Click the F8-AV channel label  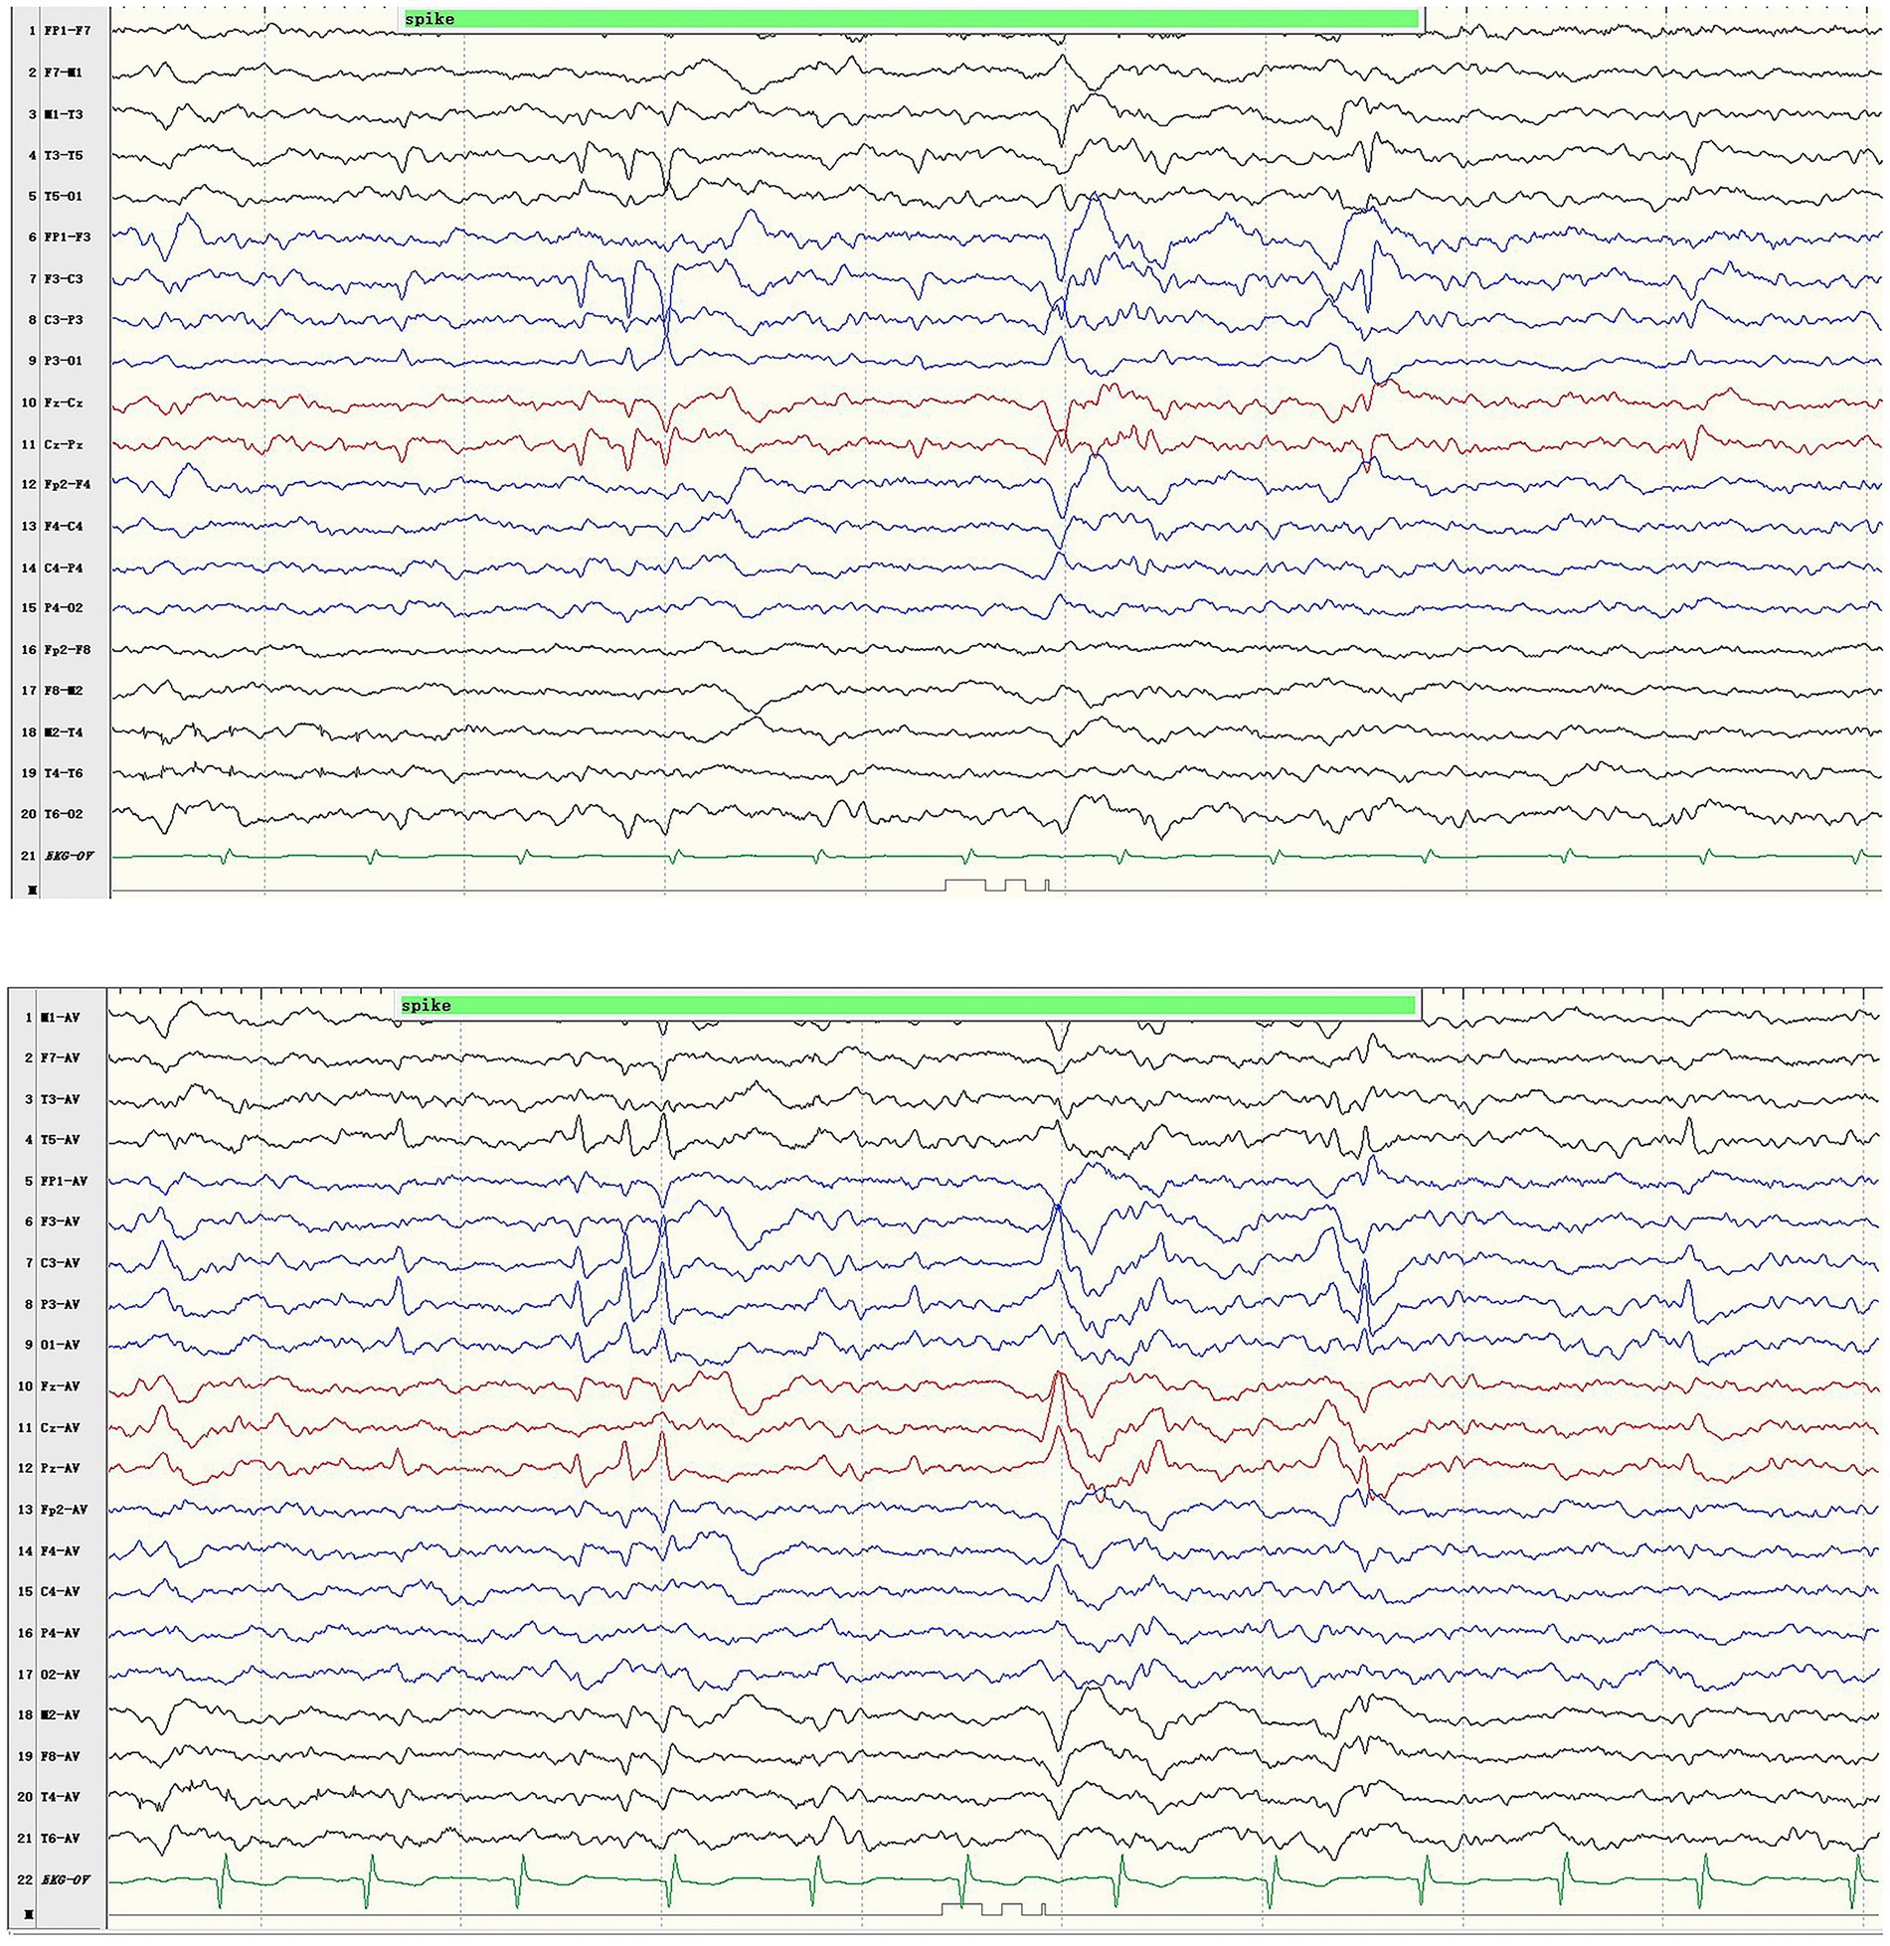point(60,1756)
